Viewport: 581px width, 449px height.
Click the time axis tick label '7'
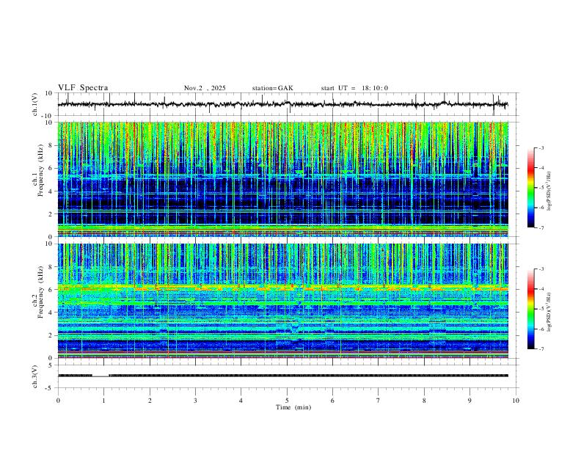click(379, 401)
